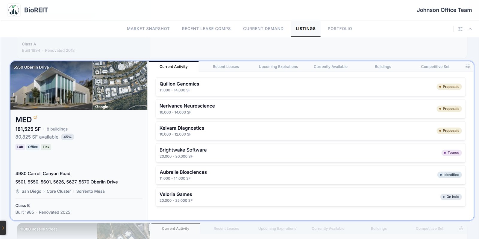
Task: Open the Portfolio tab
Action: pos(340,29)
